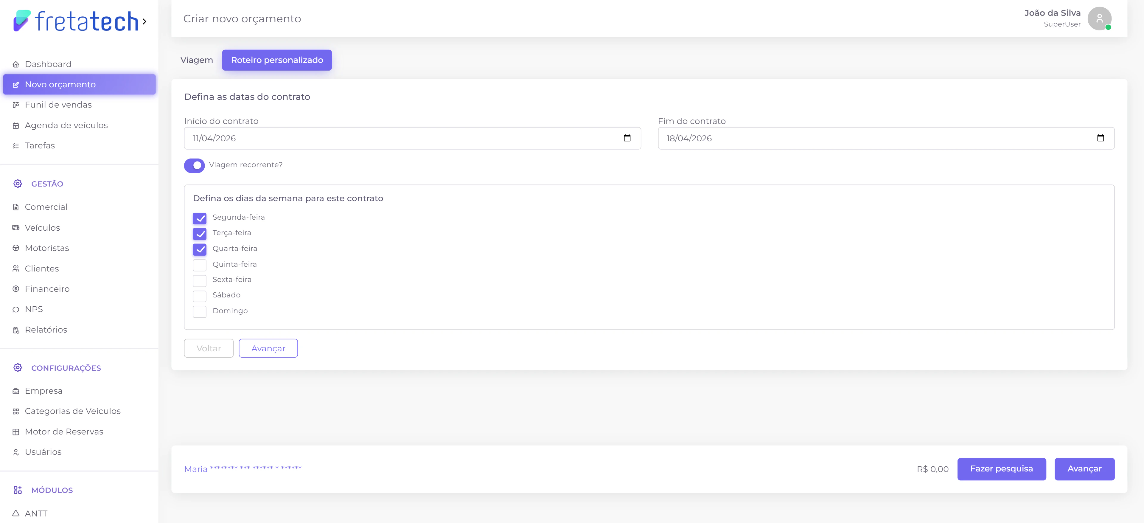
Task: Click the Gestão gear icon
Action: click(18, 184)
